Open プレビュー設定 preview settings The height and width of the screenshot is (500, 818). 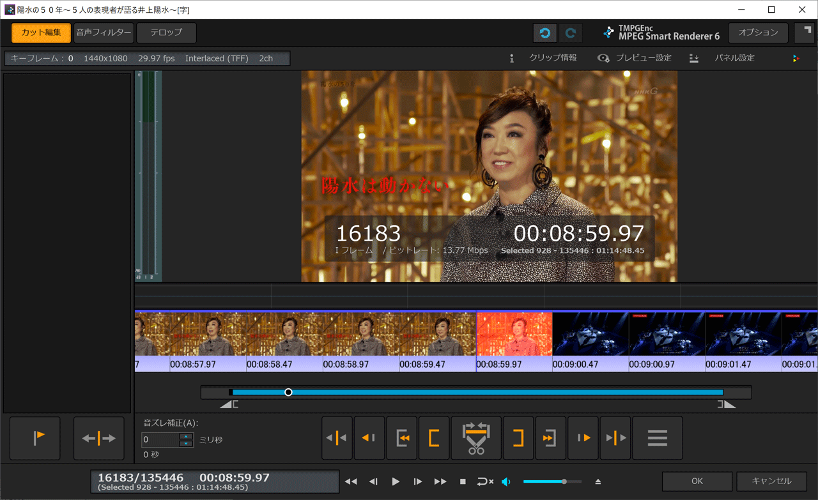[635, 58]
